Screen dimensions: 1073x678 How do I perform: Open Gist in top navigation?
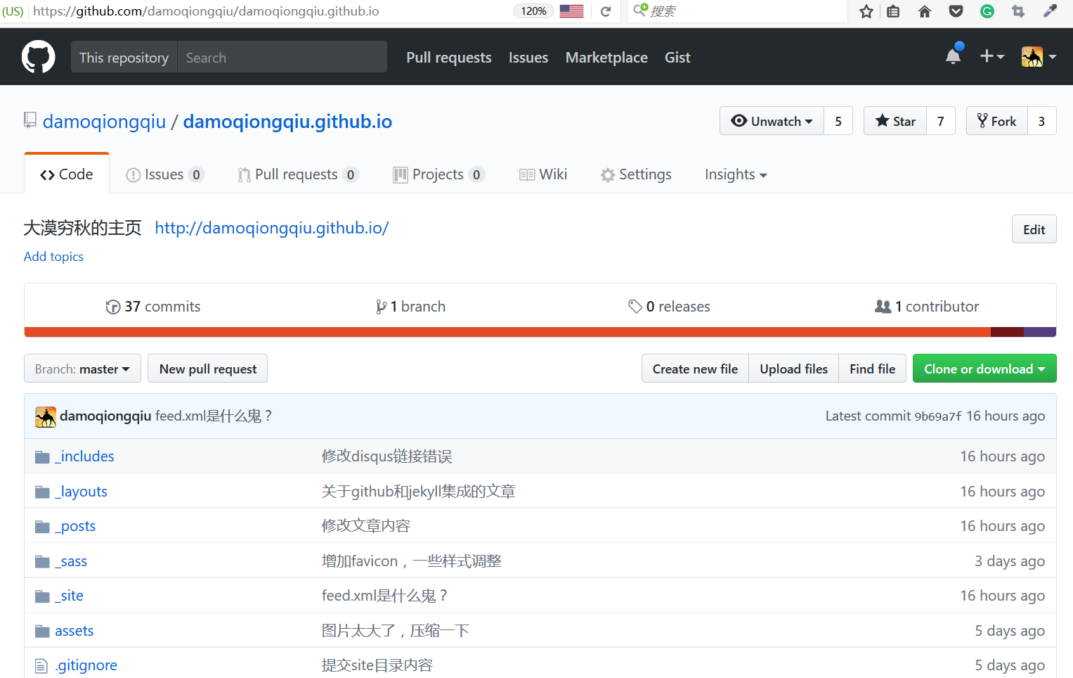pos(677,58)
